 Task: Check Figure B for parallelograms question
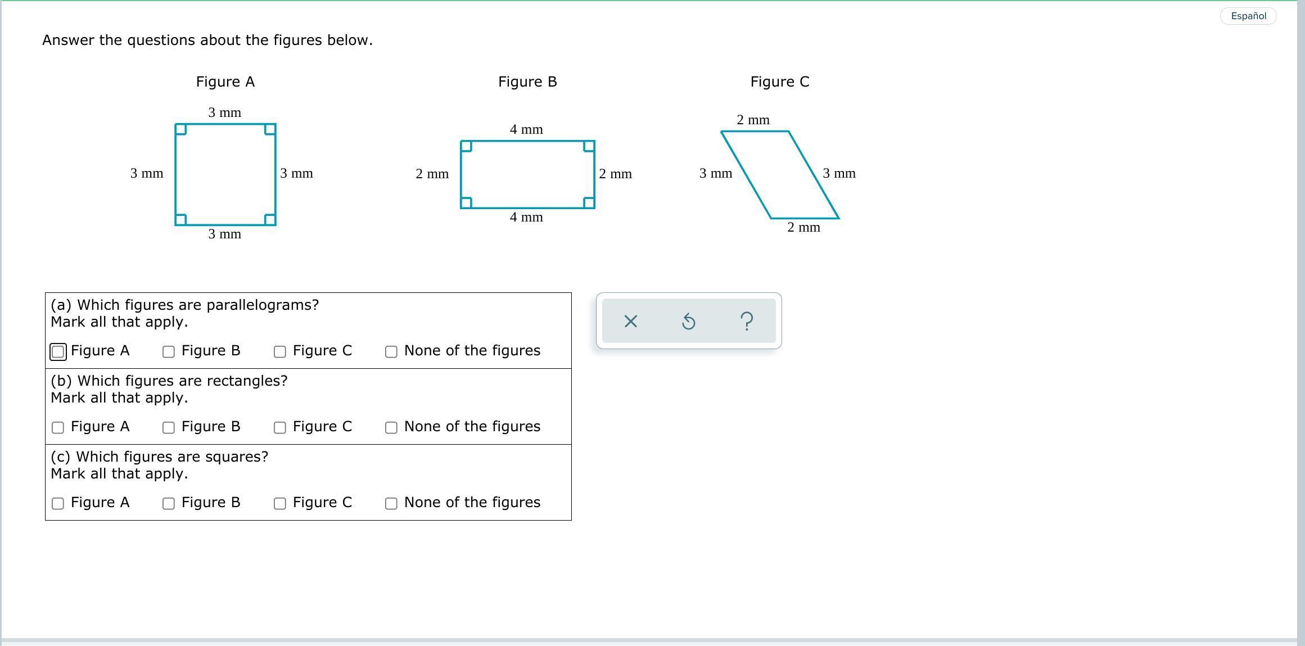[169, 351]
